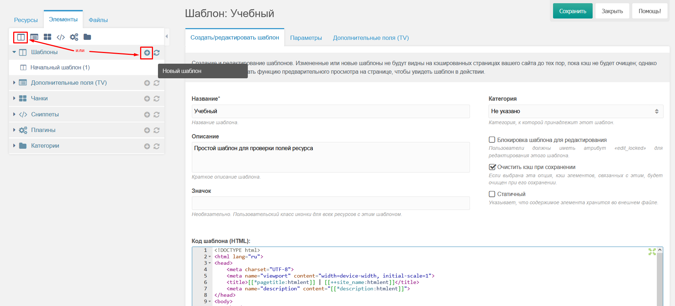
Task: Click the plugins gears toolbar icon
Action: [74, 37]
